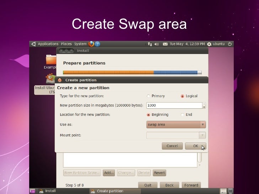Open the Ubuntu logo main menu icon
The width and height of the screenshot is (259, 194).
coord(33,44)
